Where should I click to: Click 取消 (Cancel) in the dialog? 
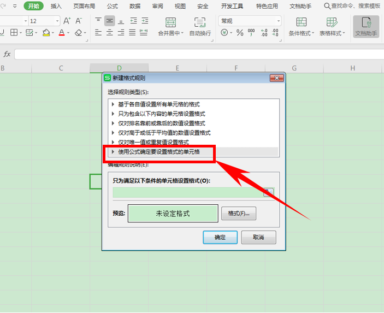[258, 237]
